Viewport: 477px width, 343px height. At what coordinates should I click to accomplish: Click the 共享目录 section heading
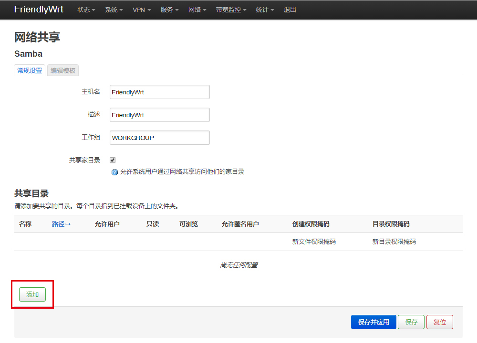coord(31,193)
